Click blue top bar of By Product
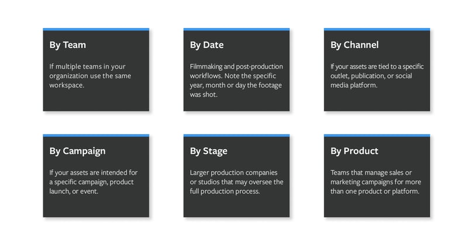The image size is (473, 247). coord(377,135)
